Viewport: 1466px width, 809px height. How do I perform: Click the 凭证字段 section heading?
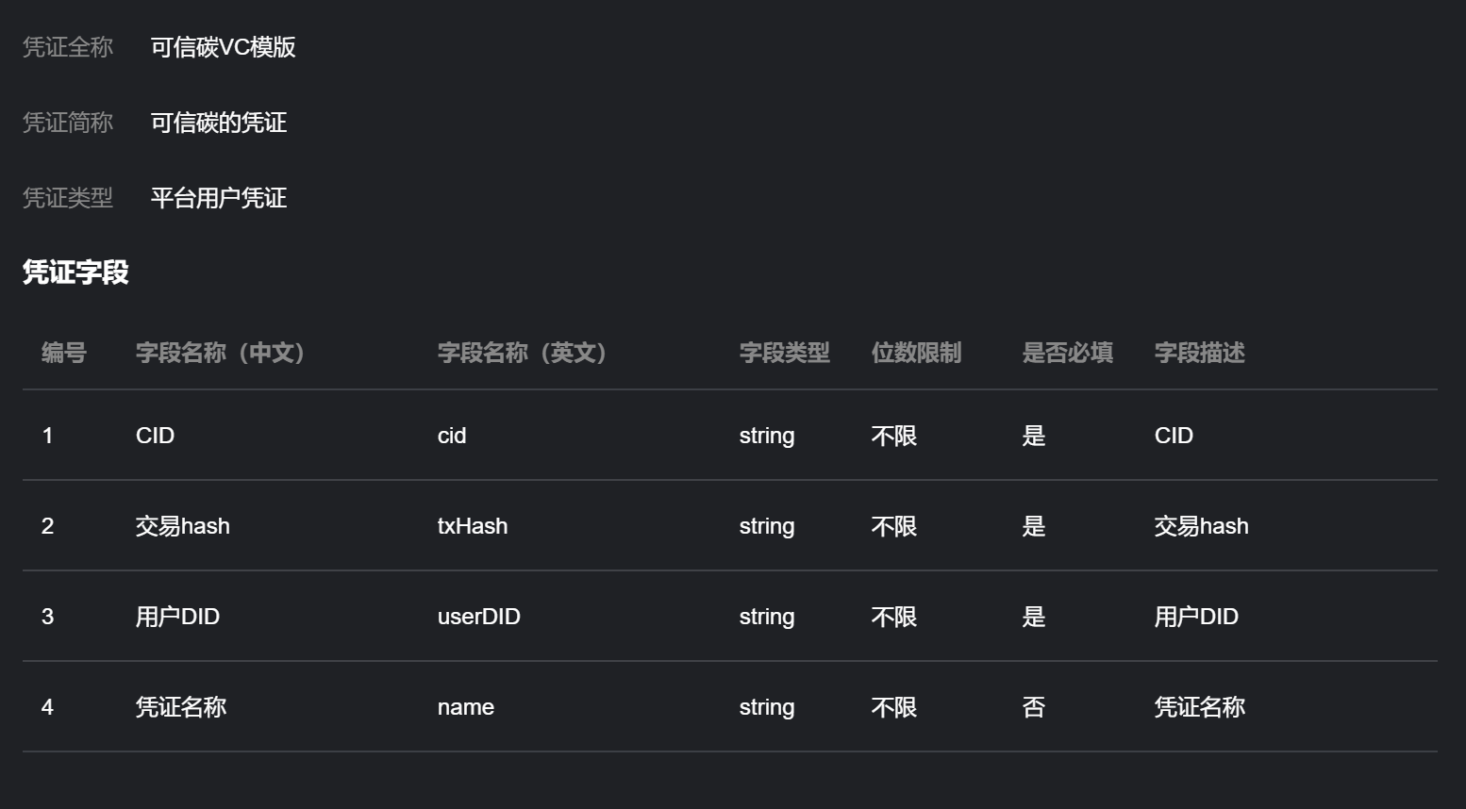(75, 272)
